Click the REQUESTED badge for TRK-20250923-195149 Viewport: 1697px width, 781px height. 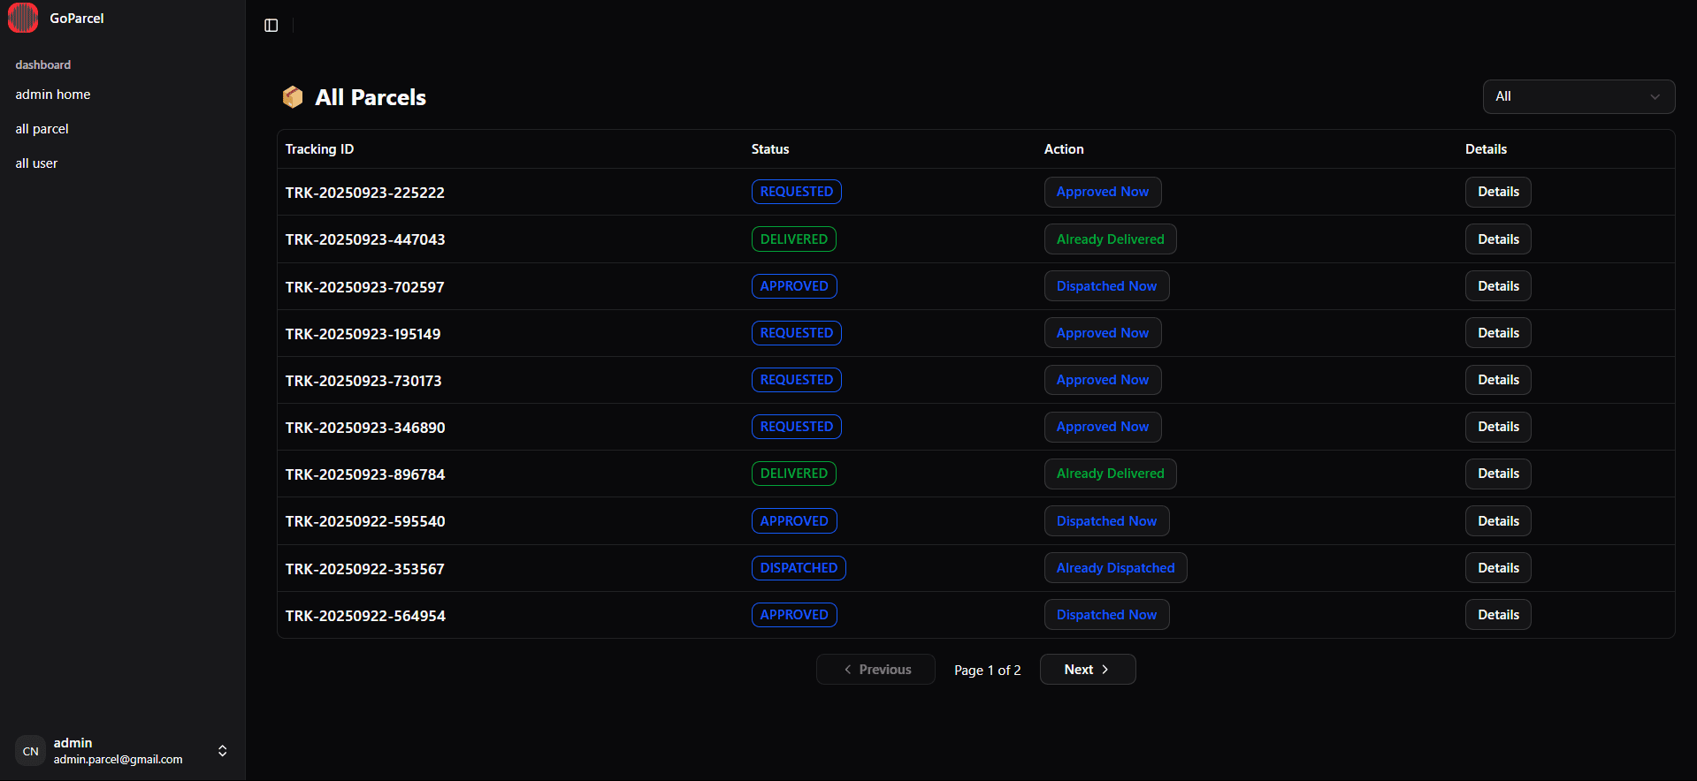coord(796,333)
